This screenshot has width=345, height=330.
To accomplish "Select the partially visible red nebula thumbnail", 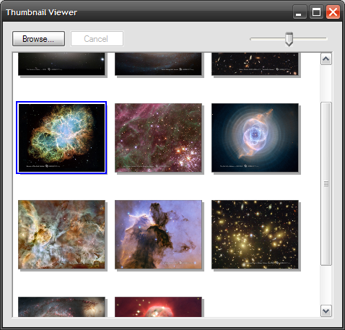I will coord(158,307).
